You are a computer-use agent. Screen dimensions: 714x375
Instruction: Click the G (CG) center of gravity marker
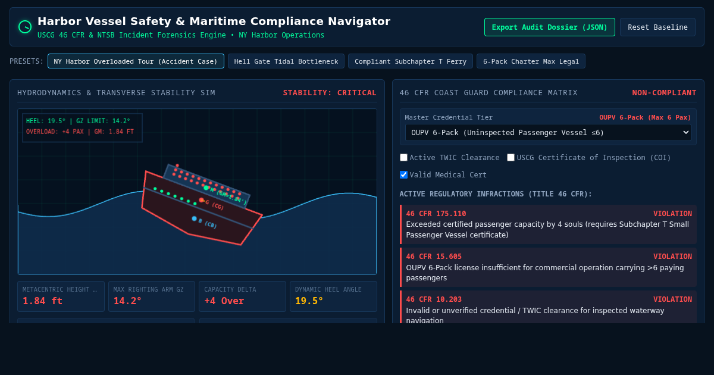pyautogui.click(x=202, y=200)
